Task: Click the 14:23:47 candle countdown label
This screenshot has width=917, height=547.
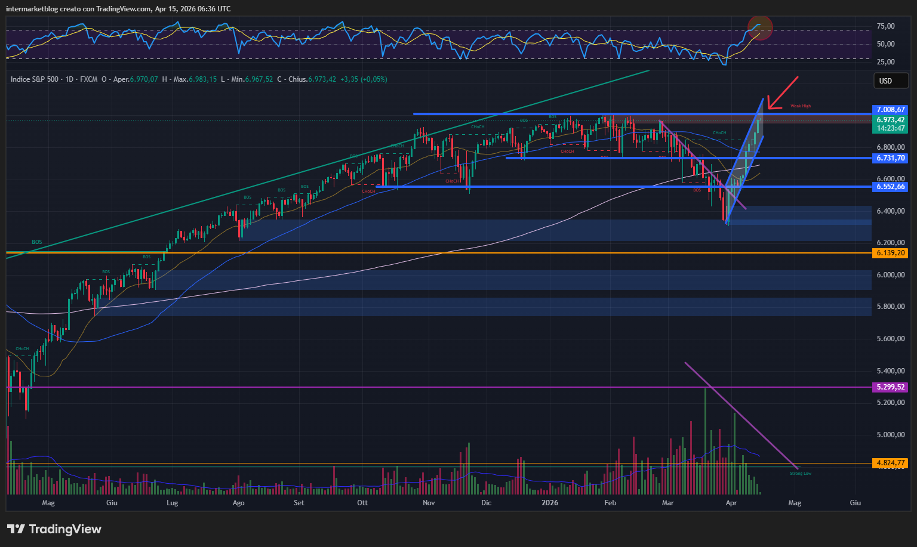Action: point(890,128)
